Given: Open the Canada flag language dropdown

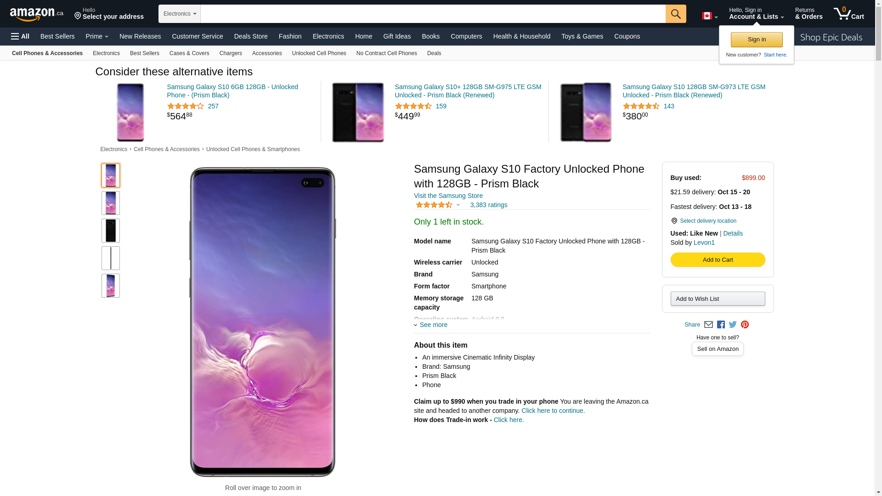Looking at the screenshot, I should click(709, 16).
